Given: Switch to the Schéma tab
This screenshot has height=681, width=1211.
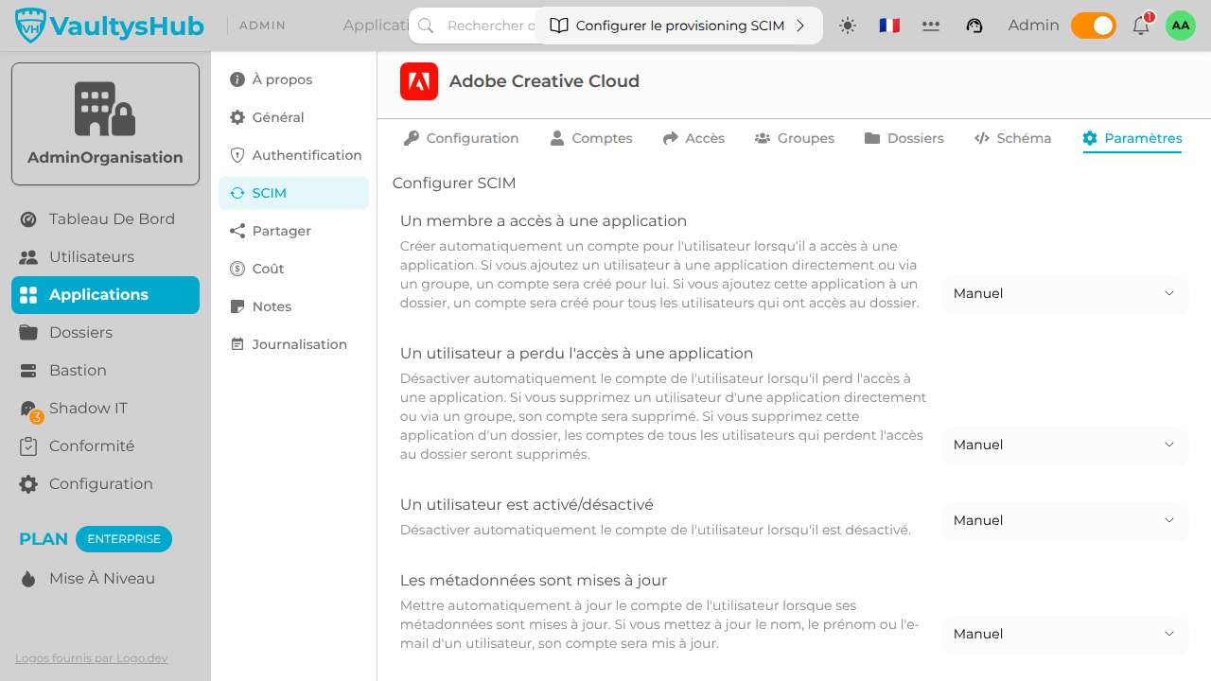Looking at the screenshot, I should click(1013, 138).
